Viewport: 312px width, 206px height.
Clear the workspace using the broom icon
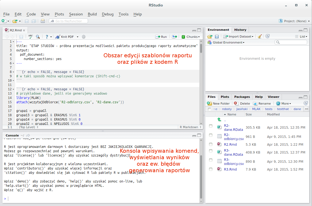(260, 36)
